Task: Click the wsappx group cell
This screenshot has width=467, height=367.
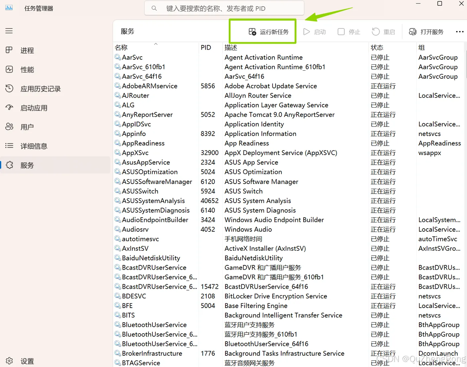Action: (430, 153)
